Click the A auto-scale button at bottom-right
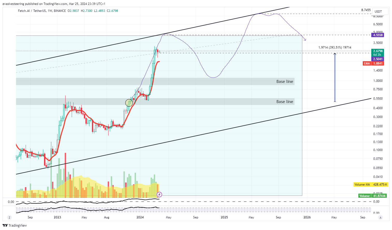 pyautogui.click(x=380, y=218)
